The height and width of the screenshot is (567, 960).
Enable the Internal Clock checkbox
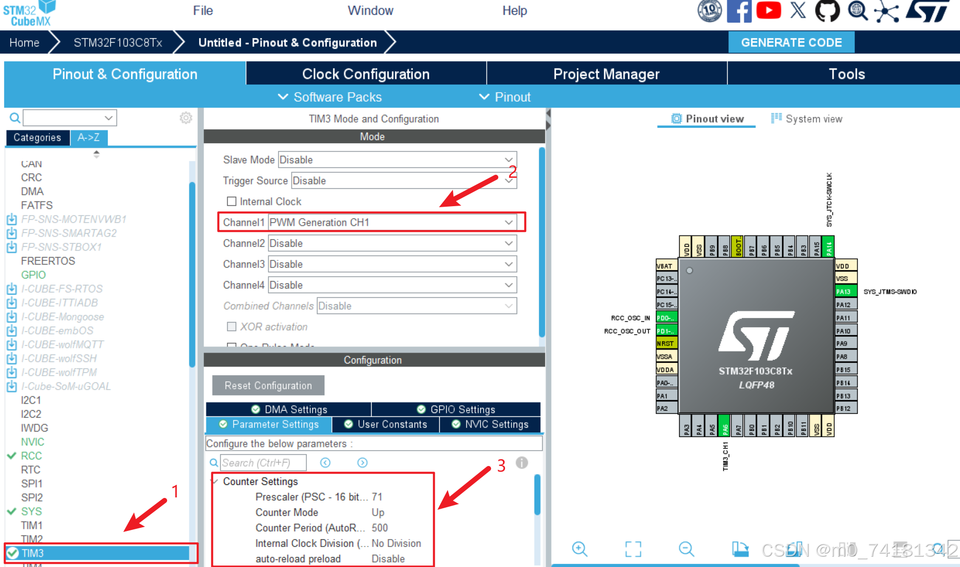(232, 202)
